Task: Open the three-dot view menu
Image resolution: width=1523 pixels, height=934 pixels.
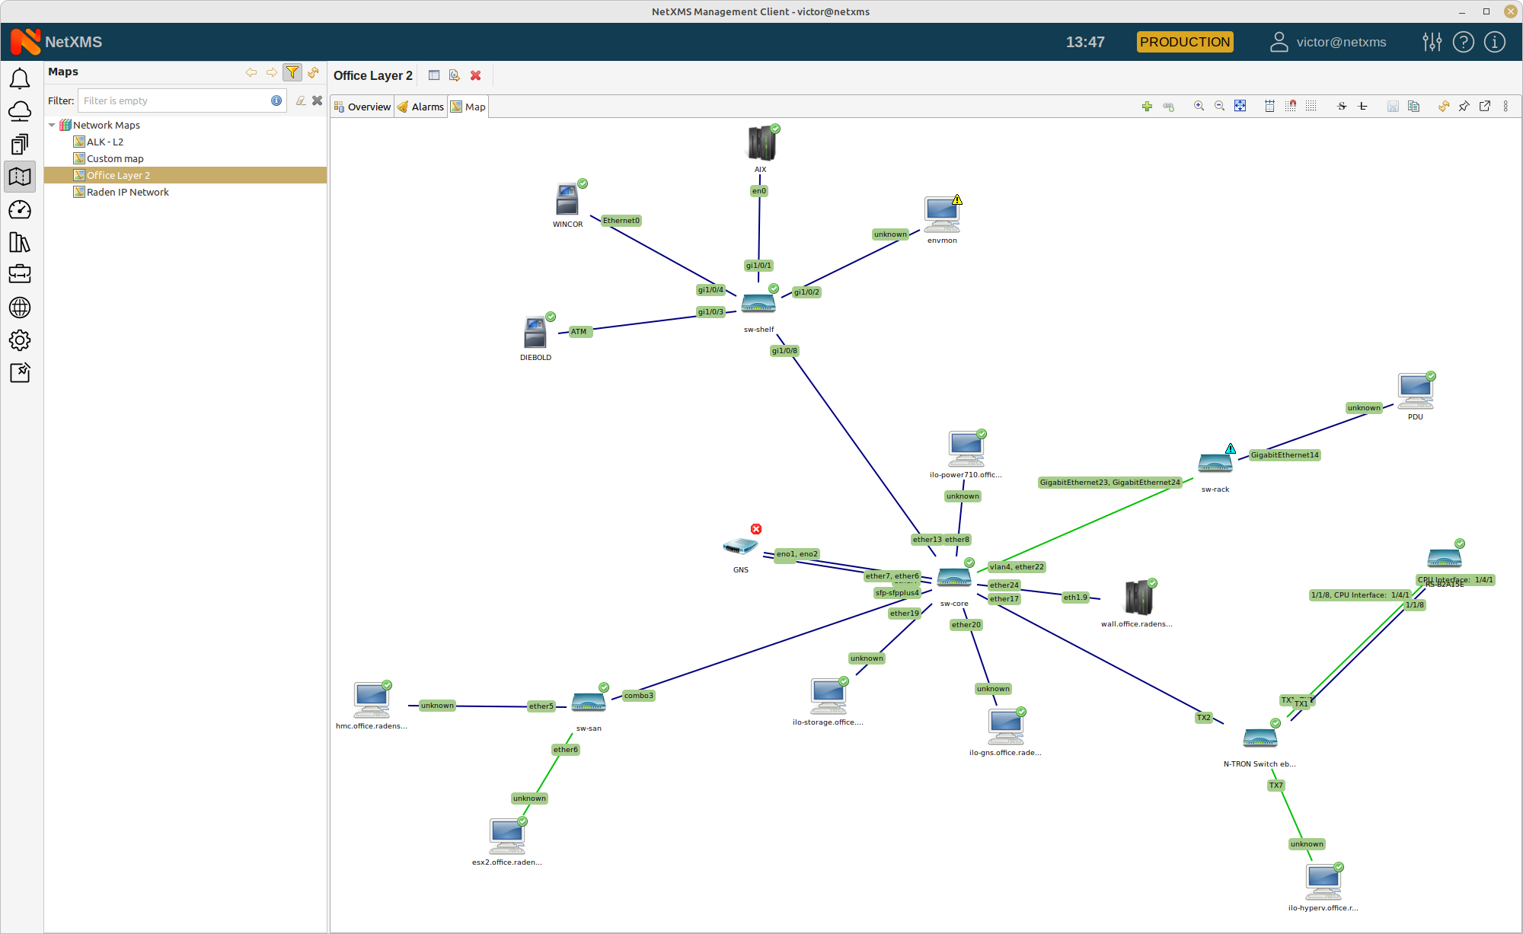Action: pos(1505,107)
